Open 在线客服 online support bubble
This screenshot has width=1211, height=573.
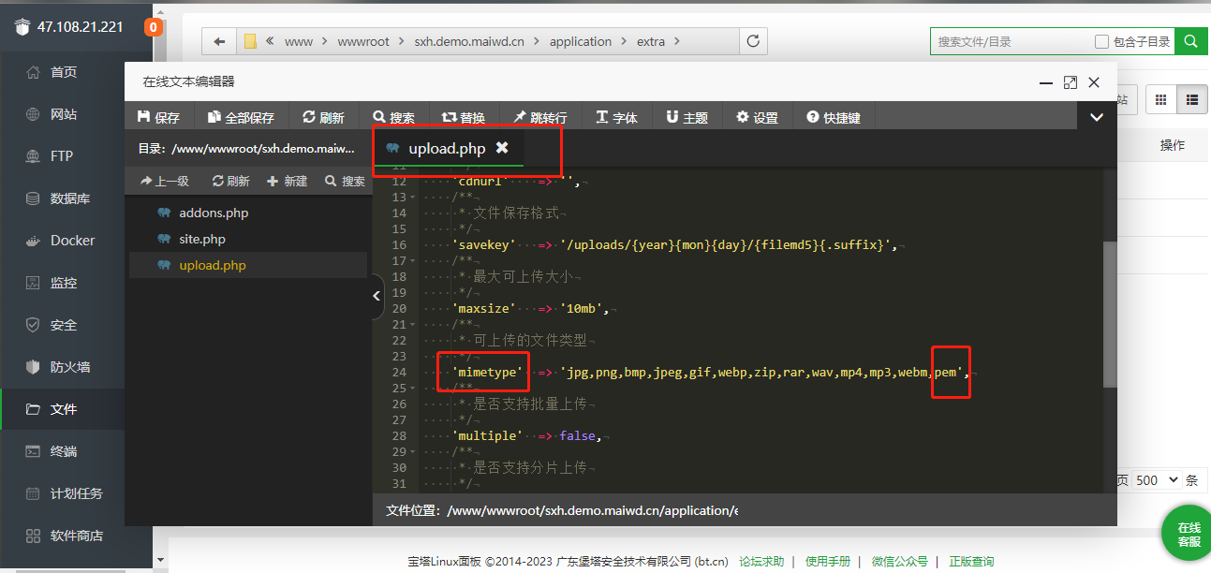point(1189,536)
